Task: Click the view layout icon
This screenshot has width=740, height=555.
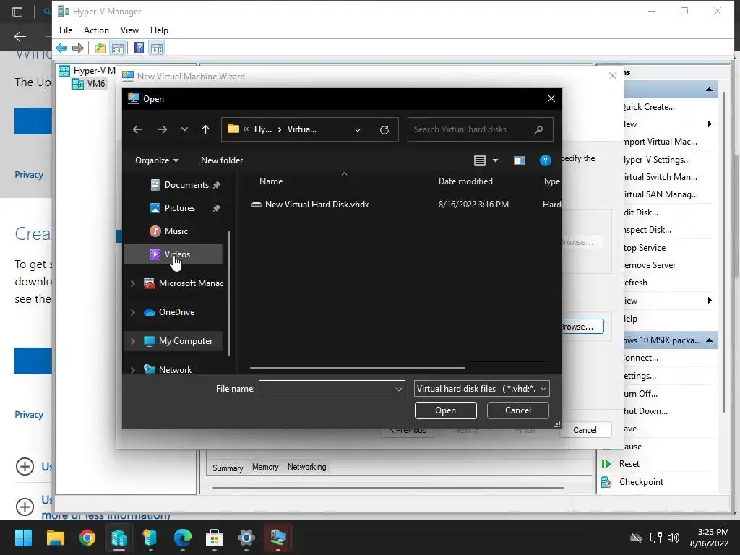Action: pyautogui.click(x=480, y=160)
